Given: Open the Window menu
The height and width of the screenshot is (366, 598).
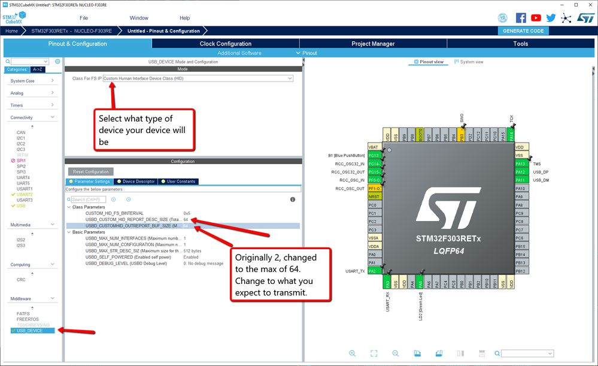Looking at the screenshot, I should click(x=139, y=18).
